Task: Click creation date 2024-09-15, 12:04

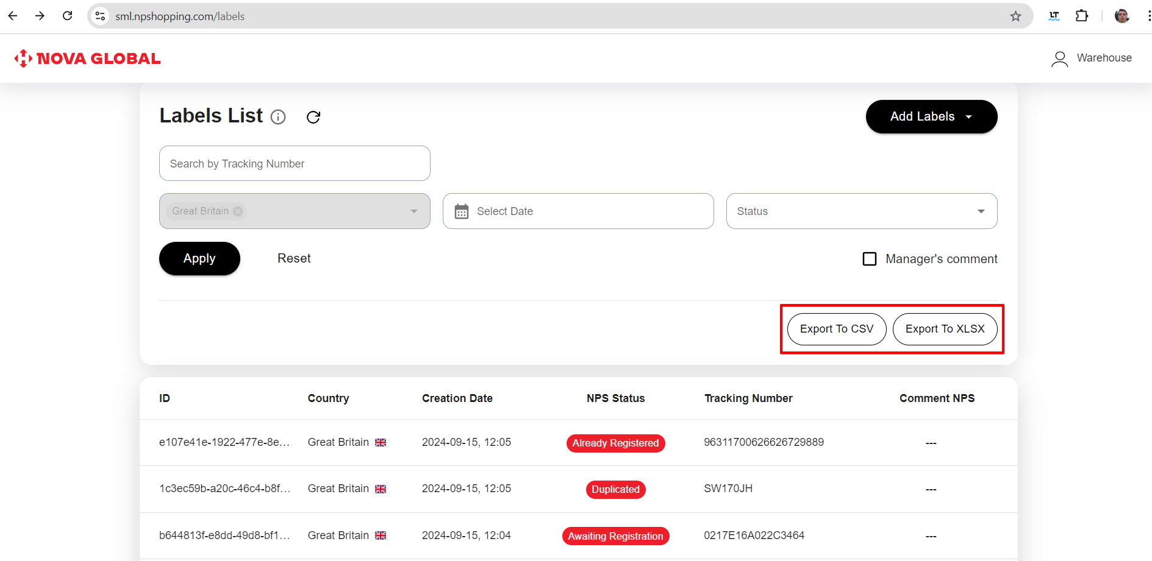Action: [x=467, y=535]
